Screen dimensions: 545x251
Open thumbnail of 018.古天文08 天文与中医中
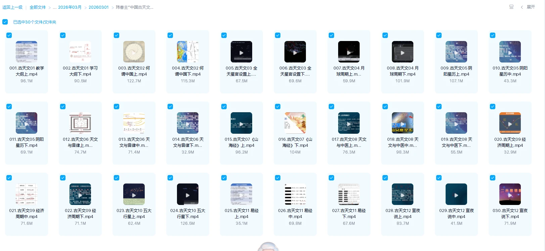[x=403, y=123]
